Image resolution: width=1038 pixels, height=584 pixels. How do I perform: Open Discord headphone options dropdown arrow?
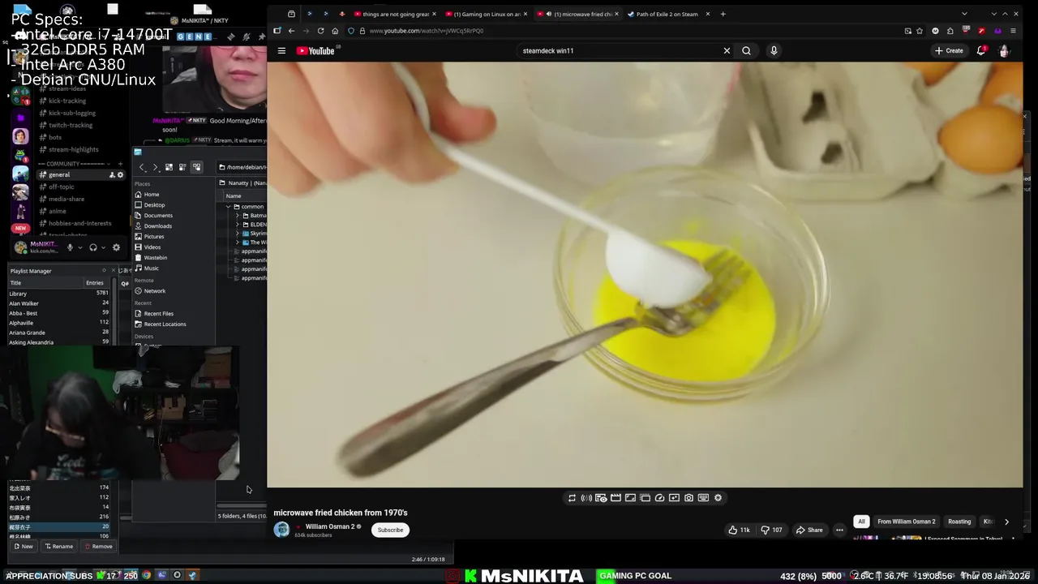pyautogui.click(x=103, y=247)
